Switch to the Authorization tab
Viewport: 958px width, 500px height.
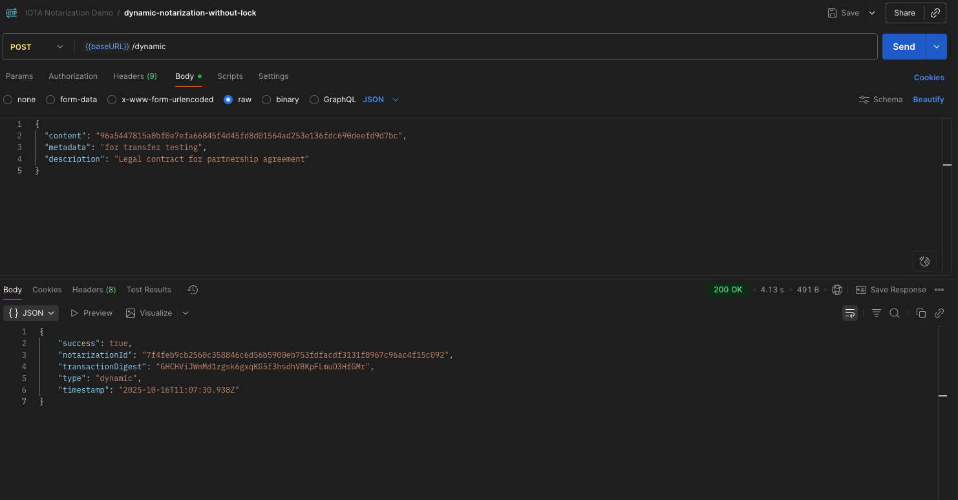pyautogui.click(x=72, y=76)
